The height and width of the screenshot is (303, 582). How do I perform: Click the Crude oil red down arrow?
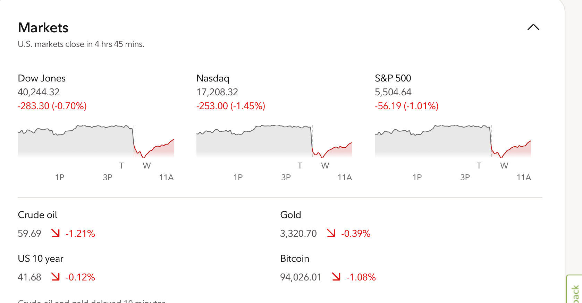56,233
